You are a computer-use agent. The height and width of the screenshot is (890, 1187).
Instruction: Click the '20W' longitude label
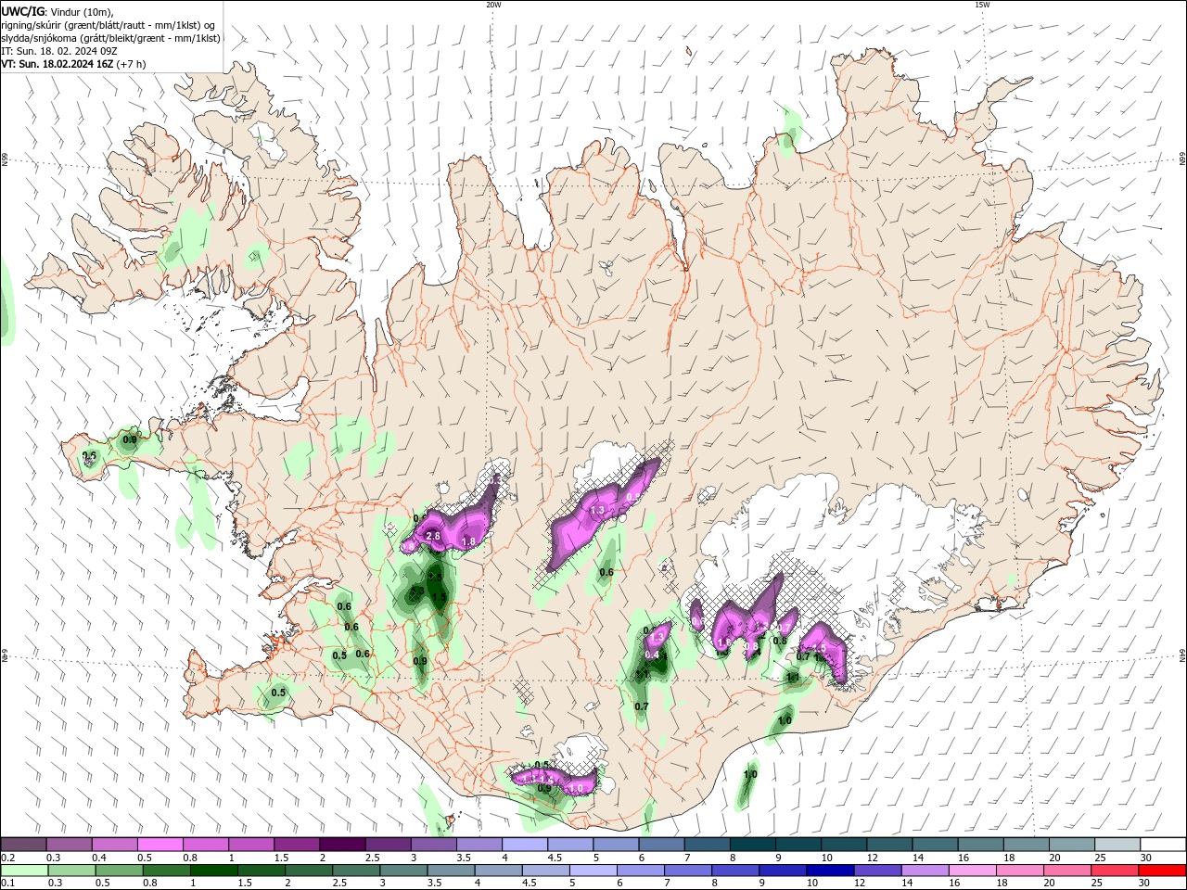coord(493,4)
